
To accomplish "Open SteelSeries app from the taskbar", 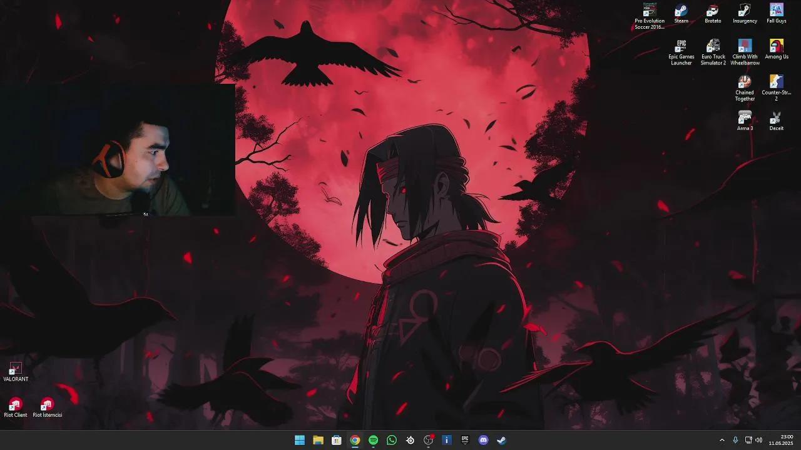I will click(410, 440).
